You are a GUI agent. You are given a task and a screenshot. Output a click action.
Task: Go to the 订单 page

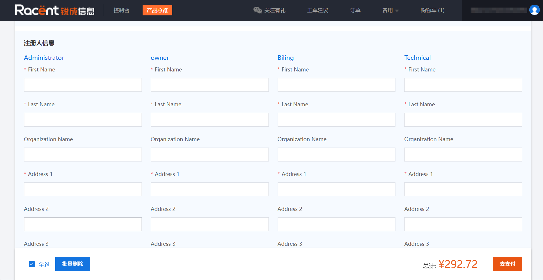point(355,10)
